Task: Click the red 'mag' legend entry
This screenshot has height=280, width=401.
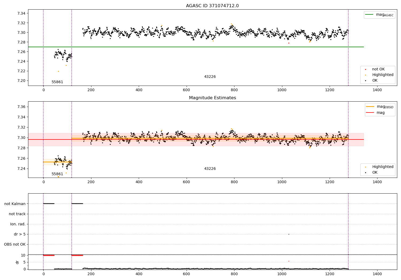Action: coord(376,113)
